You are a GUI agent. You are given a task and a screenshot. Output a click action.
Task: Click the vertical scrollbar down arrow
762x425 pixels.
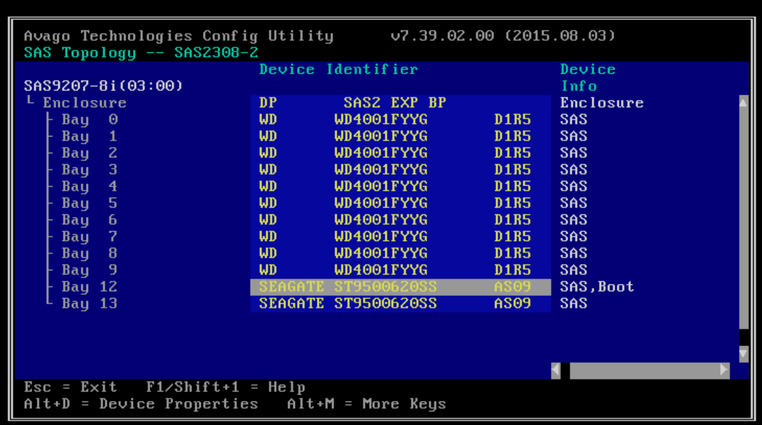point(743,354)
